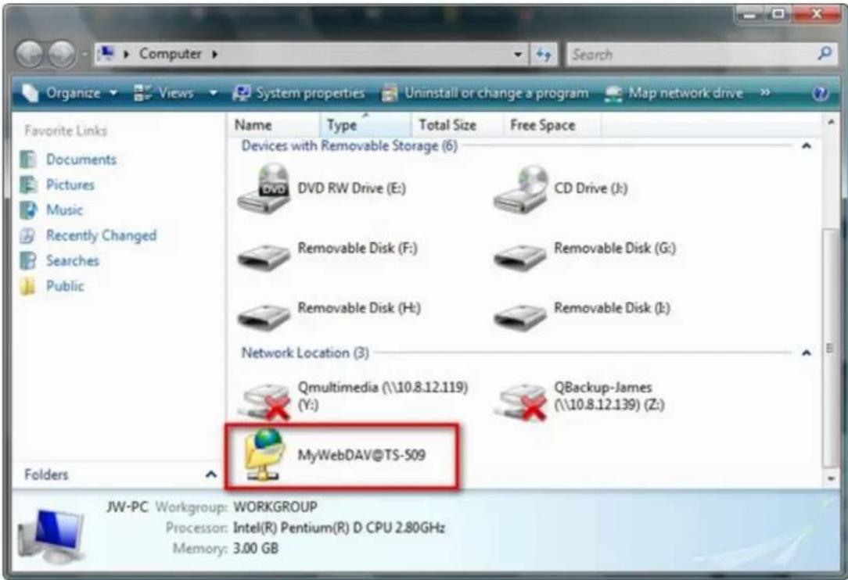Sort by the Type column header
Viewport: 848px width, 580px height.
[365, 125]
